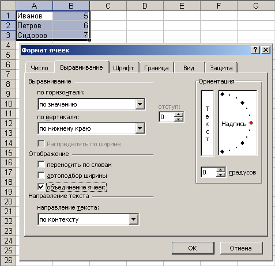This screenshot has height=266, width=275.
Task: Click the red orientation dial marker
Action: click(x=251, y=123)
